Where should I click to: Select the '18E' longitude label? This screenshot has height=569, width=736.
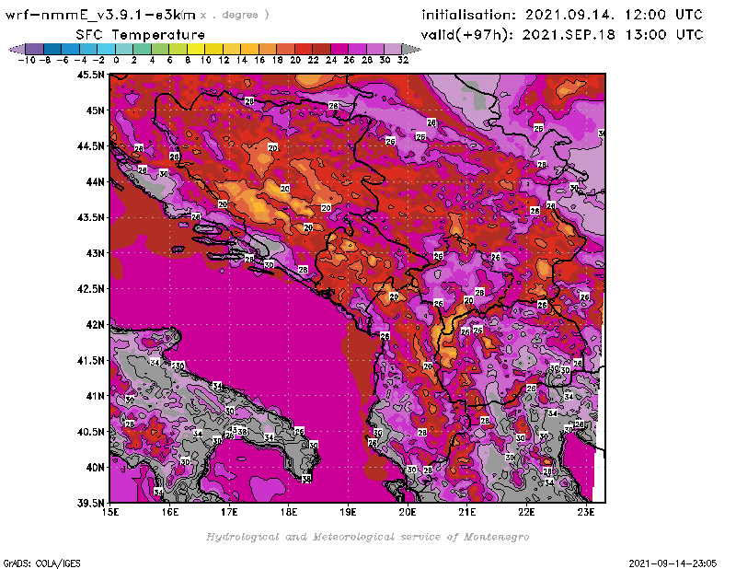(289, 512)
